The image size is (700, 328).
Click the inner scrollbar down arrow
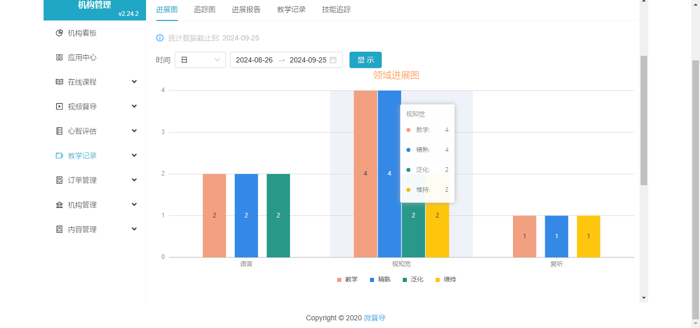(644, 298)
